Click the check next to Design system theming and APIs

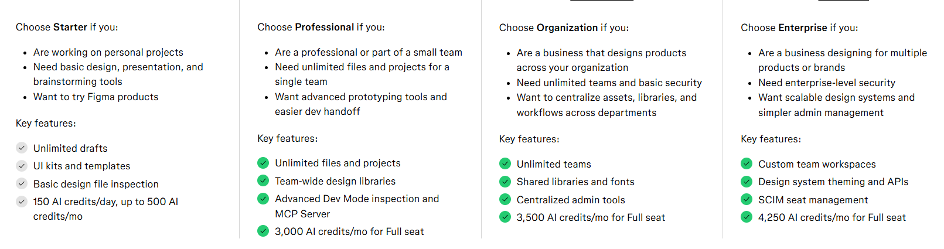pyautogui.click(x=747, y=181)
